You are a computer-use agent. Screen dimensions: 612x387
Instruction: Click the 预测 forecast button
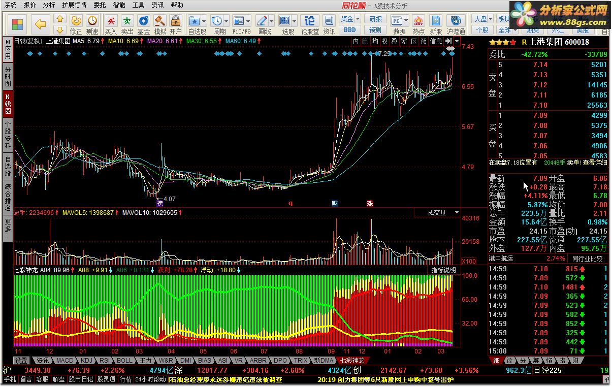[x=375, y=30]
